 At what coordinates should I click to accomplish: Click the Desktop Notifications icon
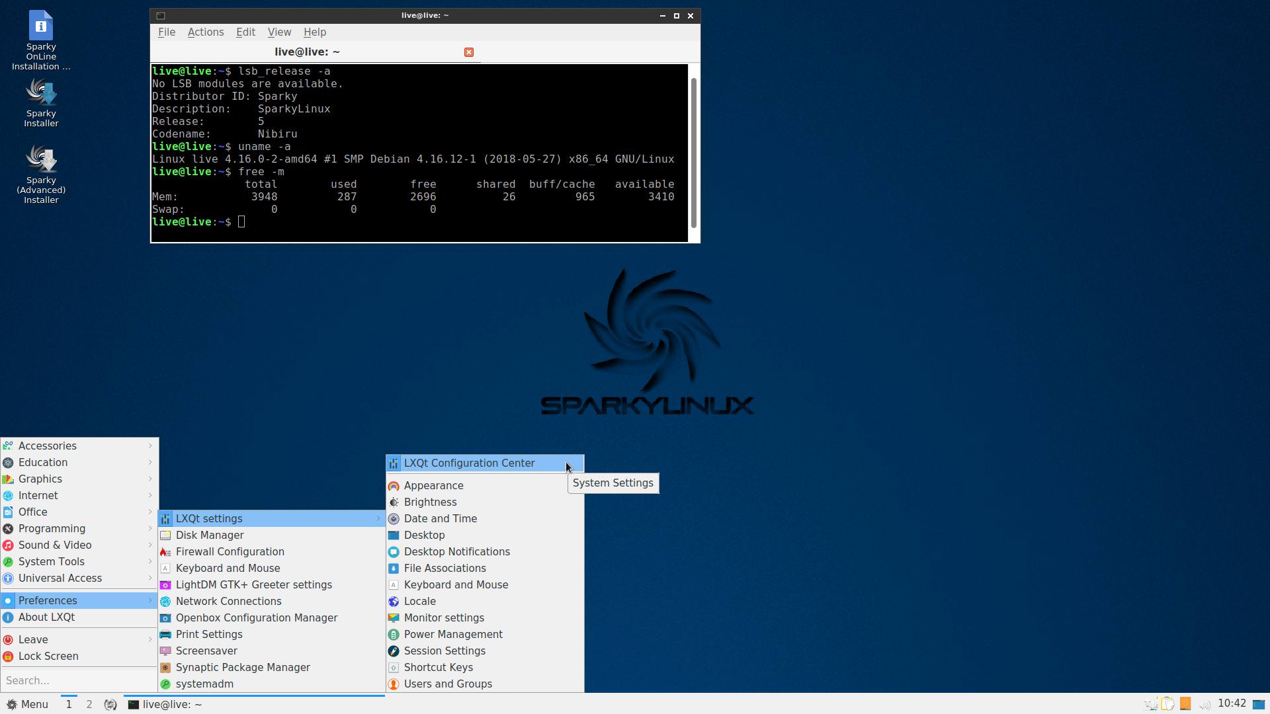pyautogui.click(x=394, y=552)
